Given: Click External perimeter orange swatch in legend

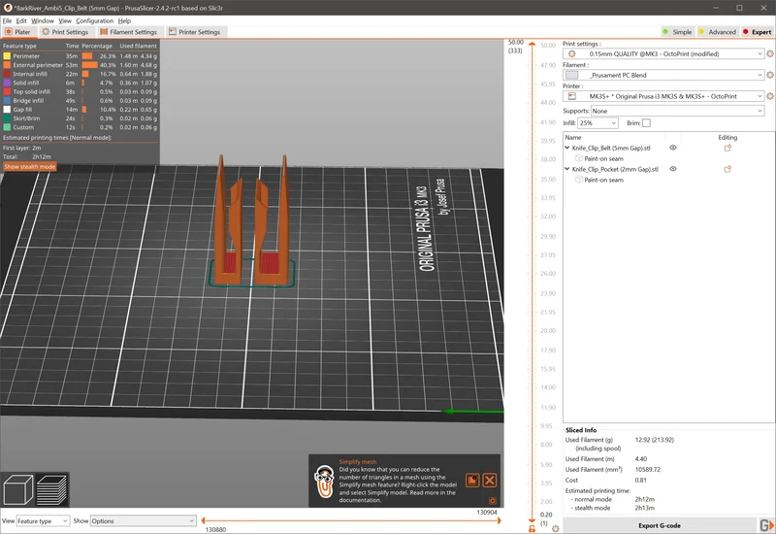Looking at the screenshot, I should pyautogui.click(x=7, y=65).
